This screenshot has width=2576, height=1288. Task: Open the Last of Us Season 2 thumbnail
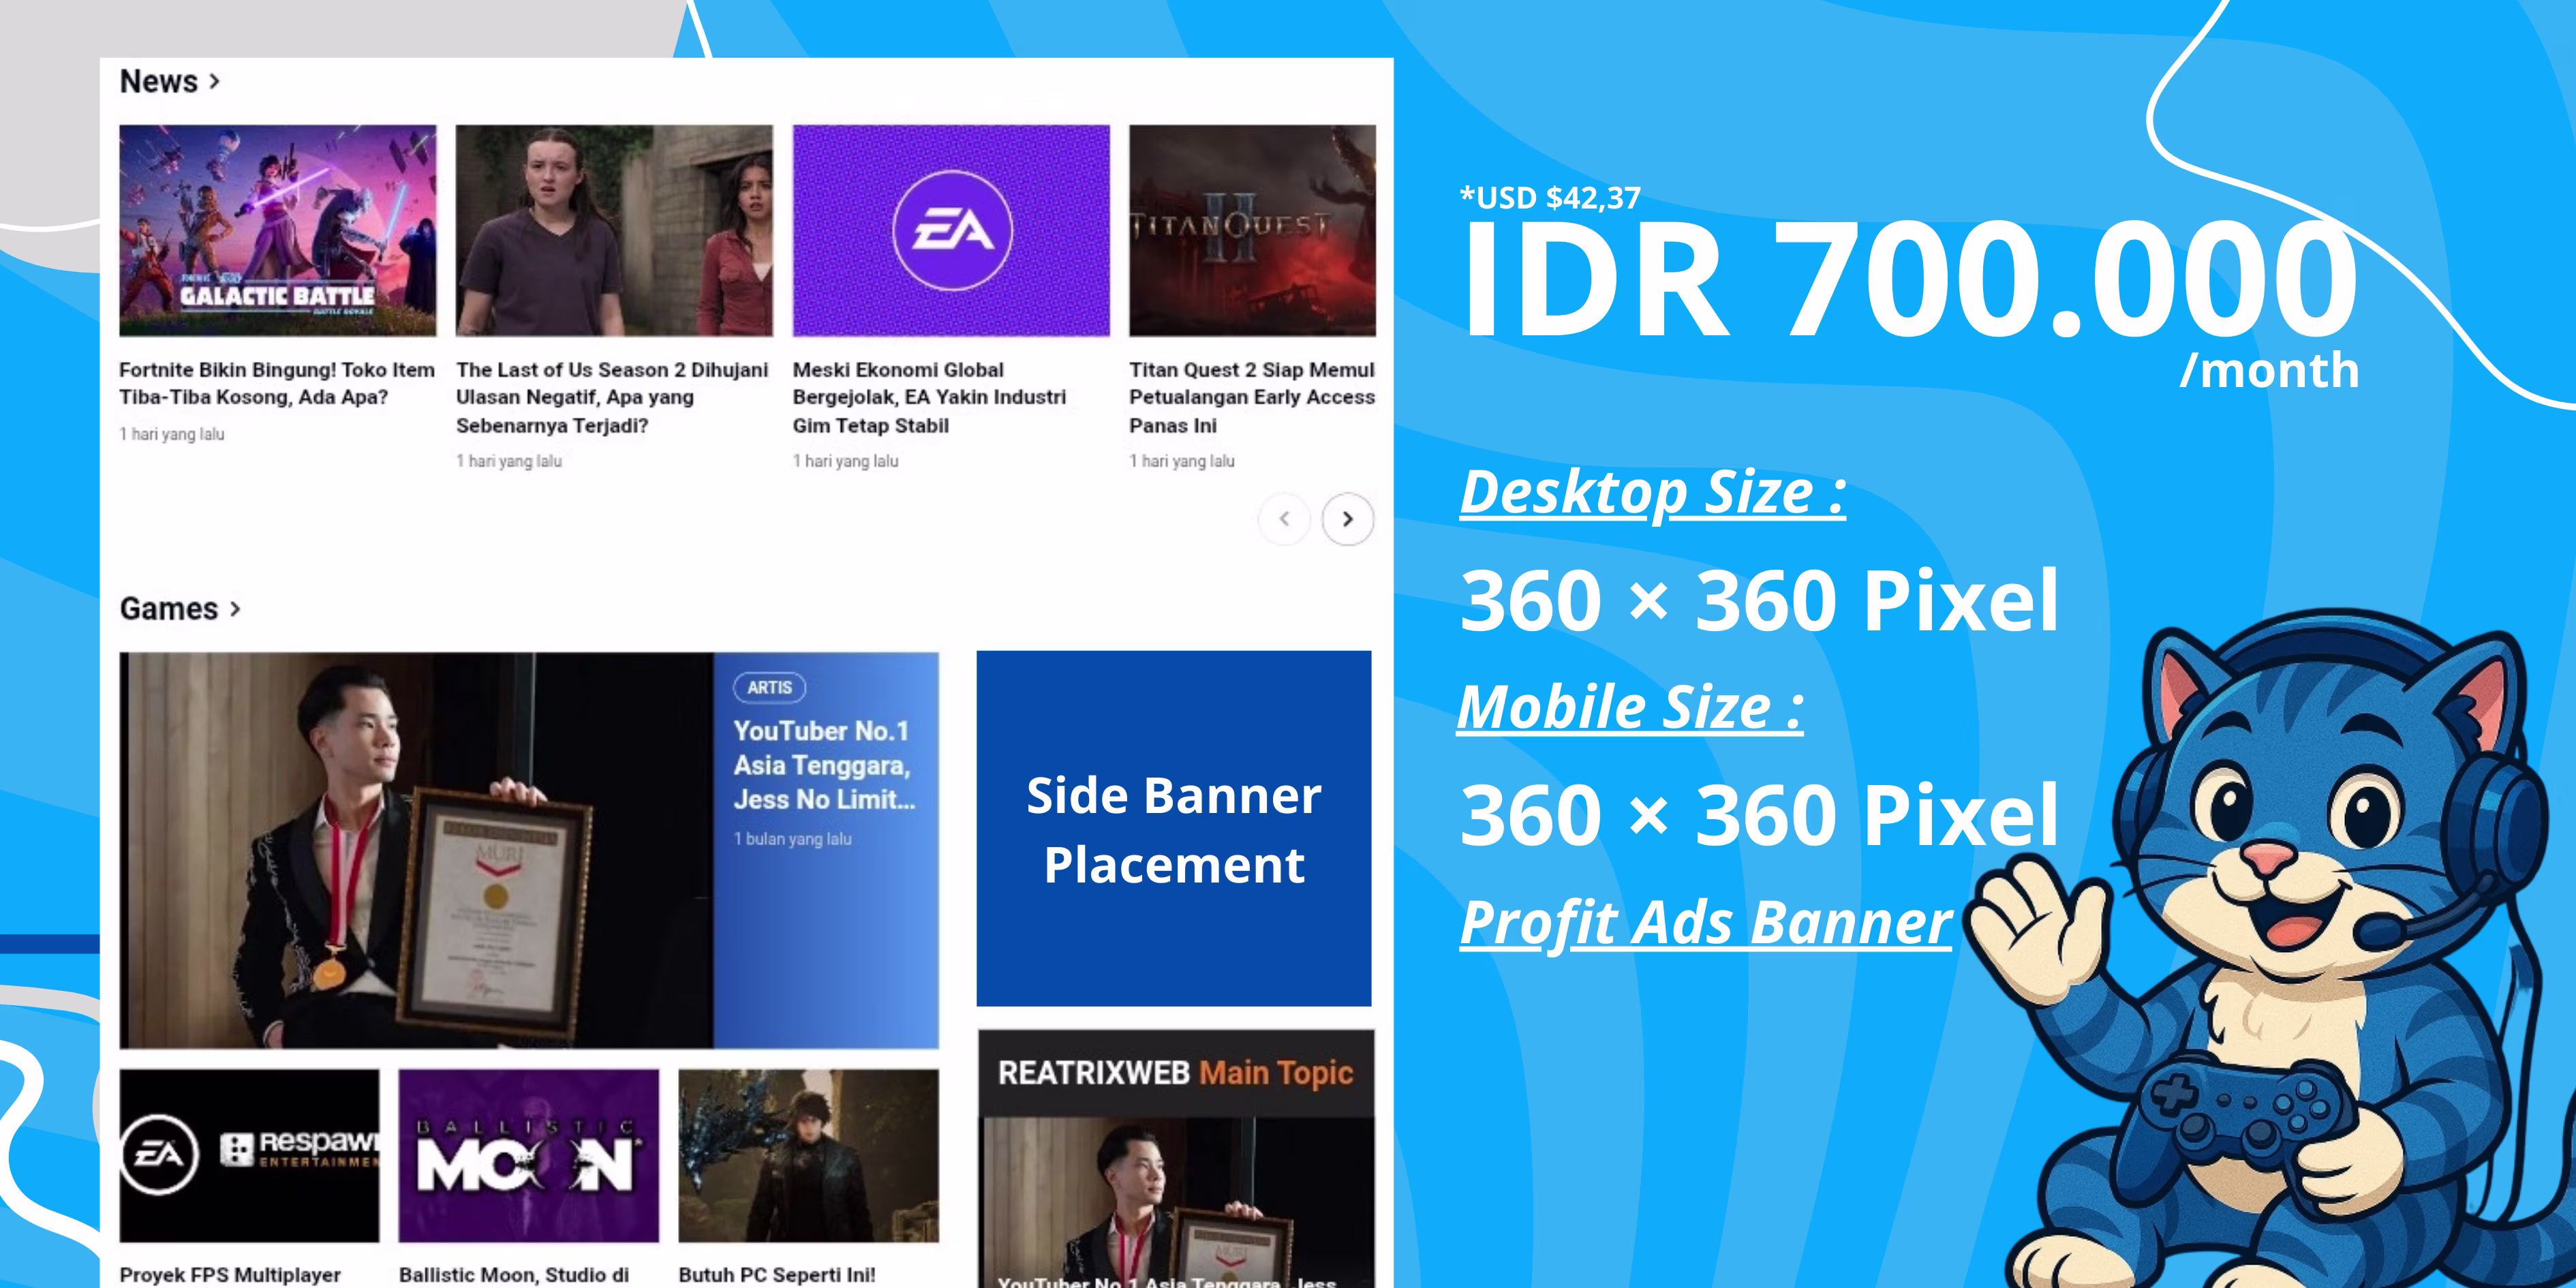click(614, 230)
